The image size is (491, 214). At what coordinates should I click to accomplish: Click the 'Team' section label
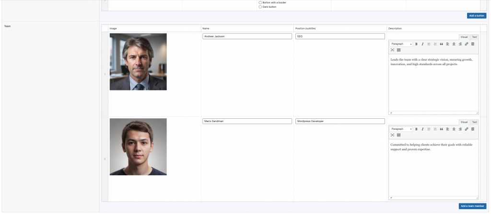pyautogui.click(x=7, y=26)
